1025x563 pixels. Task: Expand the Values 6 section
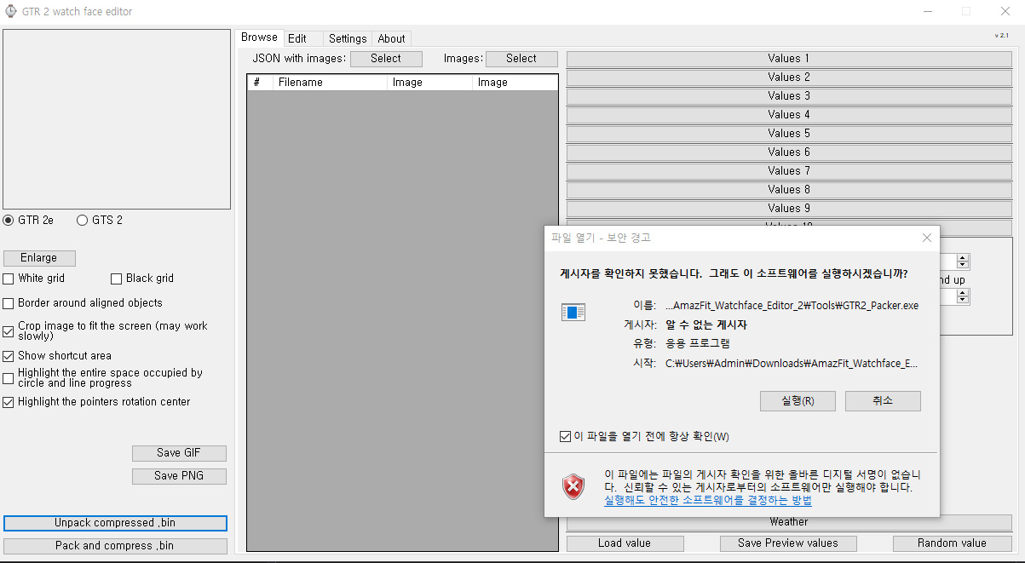point(789,152)
